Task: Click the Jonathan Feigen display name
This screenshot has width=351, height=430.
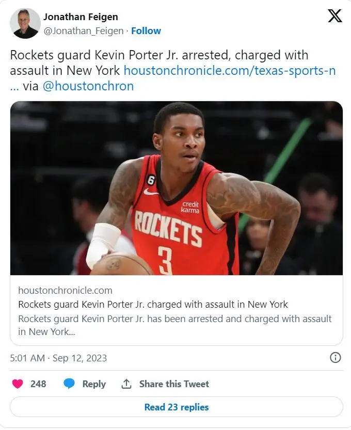Action: pos(81,17)
